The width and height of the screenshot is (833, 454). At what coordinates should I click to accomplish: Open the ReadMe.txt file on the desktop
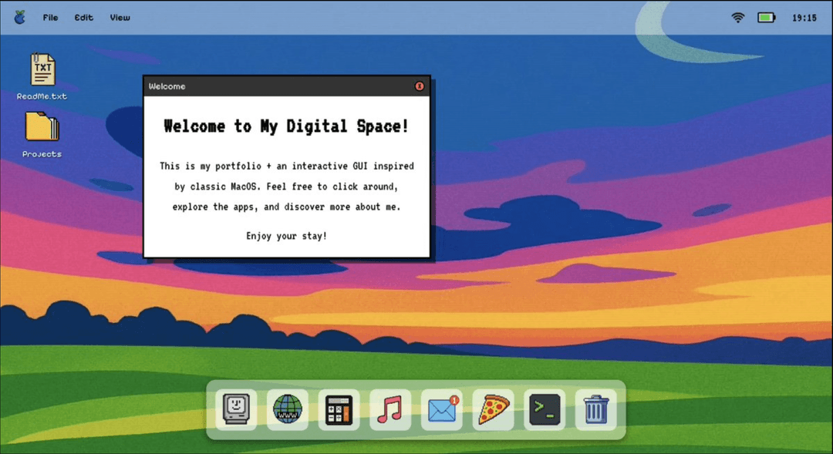click(42, 75)
